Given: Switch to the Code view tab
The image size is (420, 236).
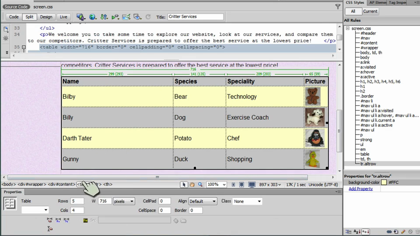Looking at the screenshot, I should (x=13, y=17).
